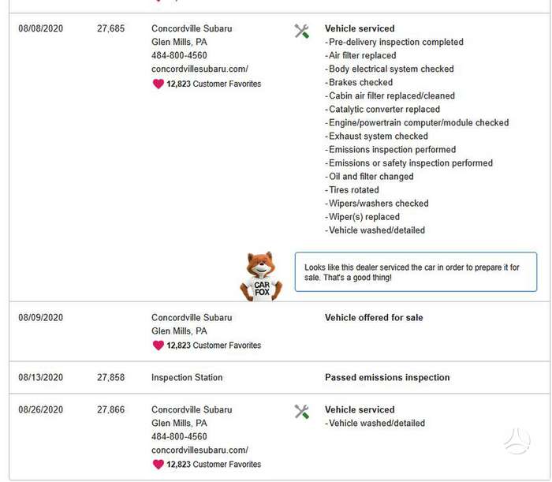Select the 'Passed emissions inspection' heading
Image resolution: width=552 pixels, height=482 pixels.
click(387, 377)
